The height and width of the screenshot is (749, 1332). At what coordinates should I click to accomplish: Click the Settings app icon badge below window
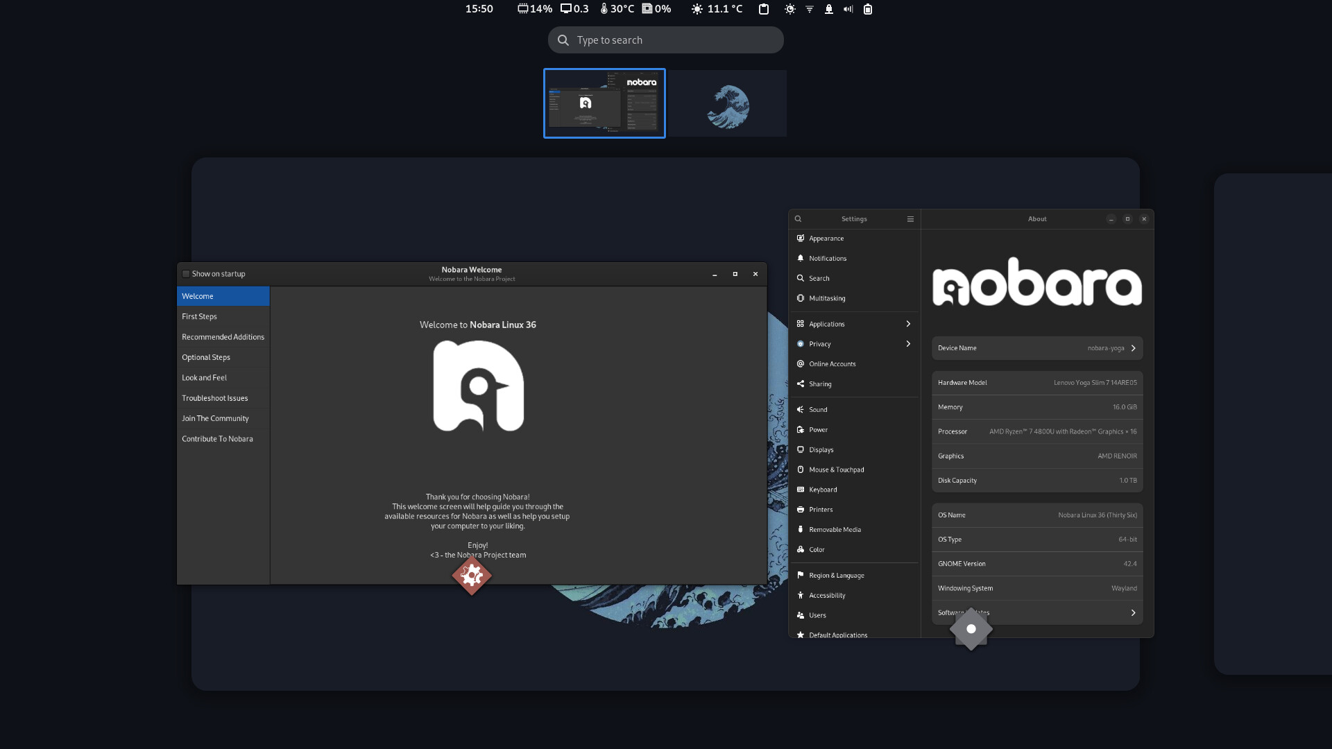click(971, 629)
